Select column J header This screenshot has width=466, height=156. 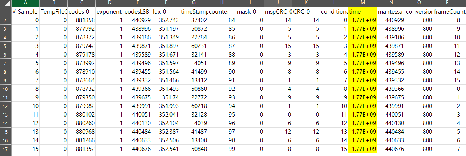click(x=278, y=4)
